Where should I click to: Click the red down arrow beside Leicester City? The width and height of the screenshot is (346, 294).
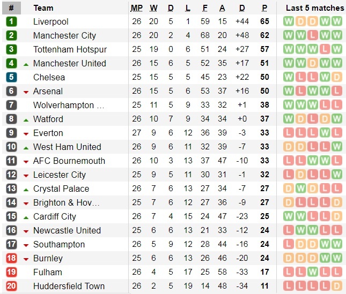pyautogui.click(x=26, y=176)
